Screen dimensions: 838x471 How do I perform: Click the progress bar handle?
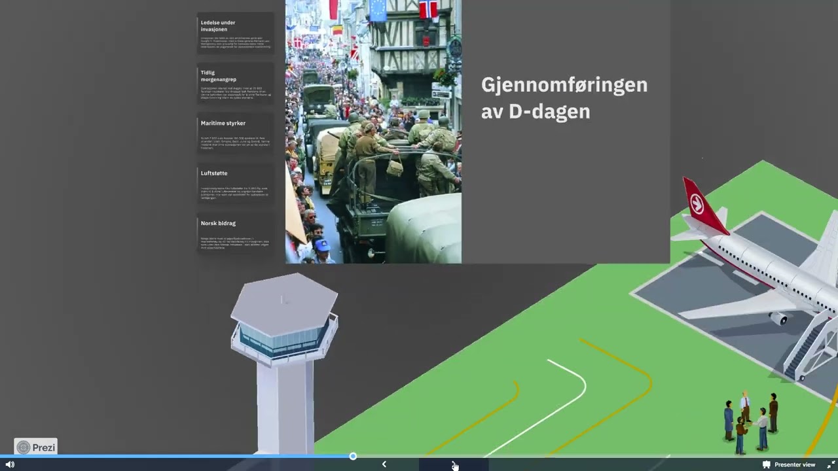353,456
